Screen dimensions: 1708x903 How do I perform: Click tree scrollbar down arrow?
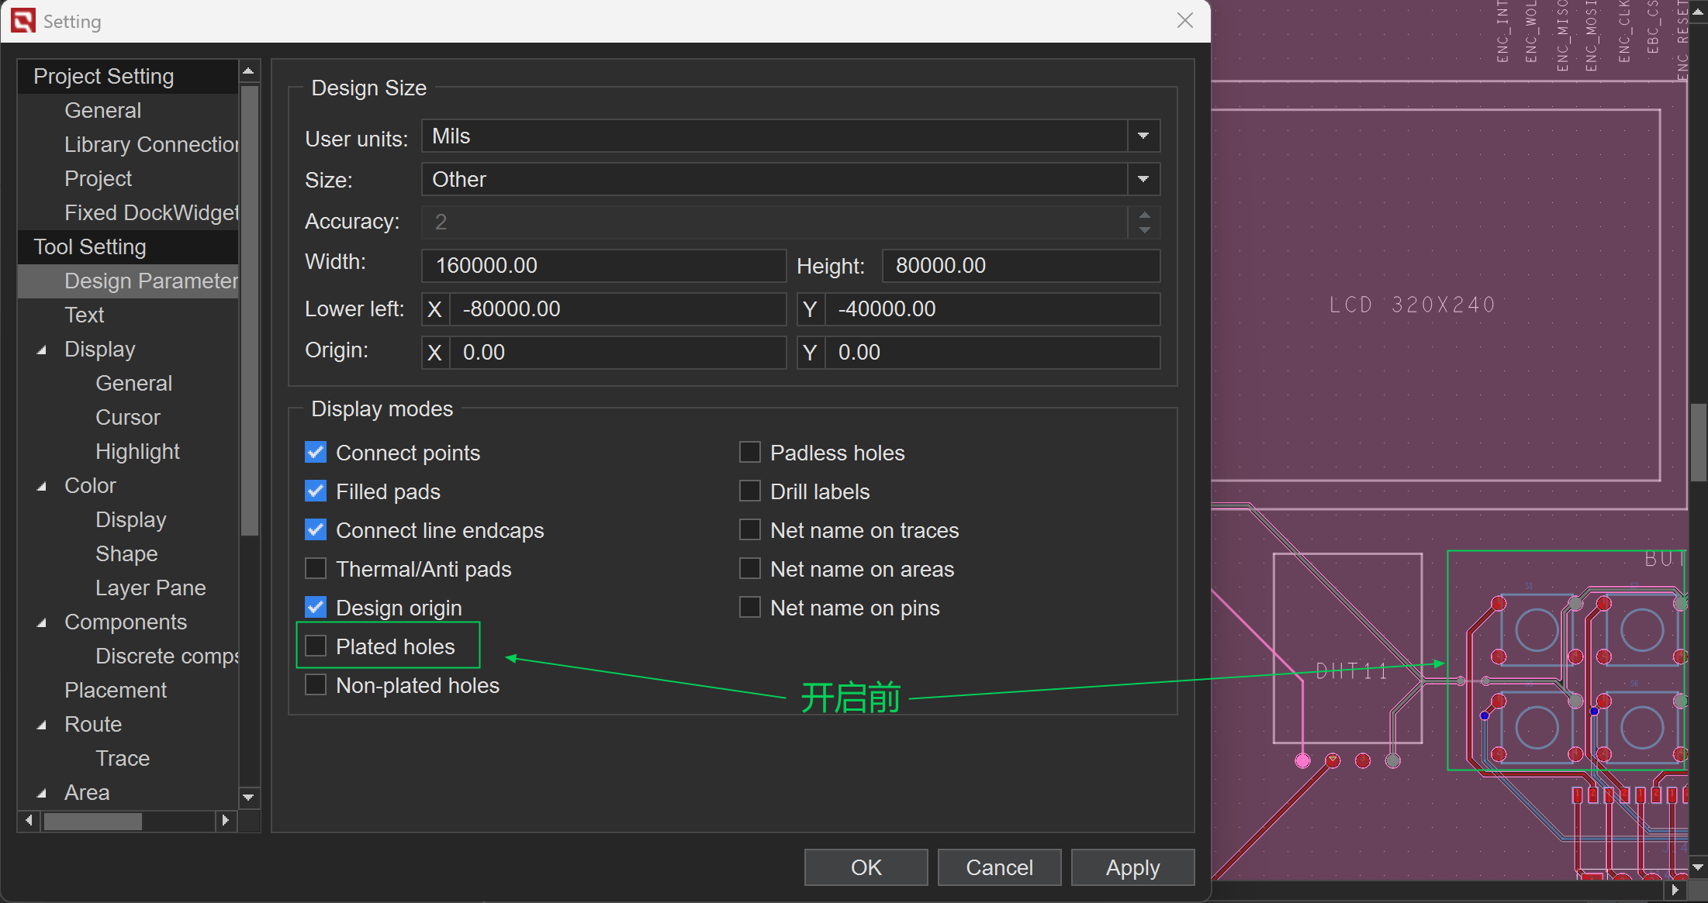(x=248, y=797)
